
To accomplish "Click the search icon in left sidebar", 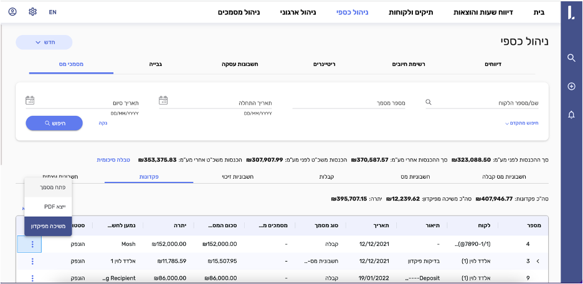I will coord(571,58).
